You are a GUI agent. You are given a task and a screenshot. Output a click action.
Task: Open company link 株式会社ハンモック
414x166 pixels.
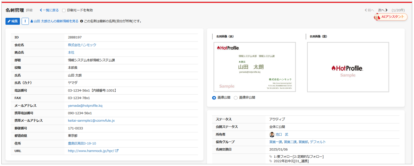click(x=82, y=45)
